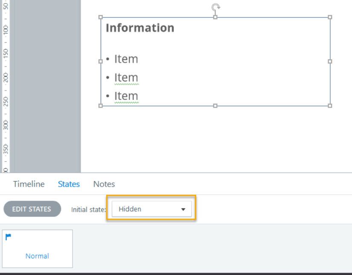
Task: Switch to the Timeline tab
Action: tap(29, 184)
